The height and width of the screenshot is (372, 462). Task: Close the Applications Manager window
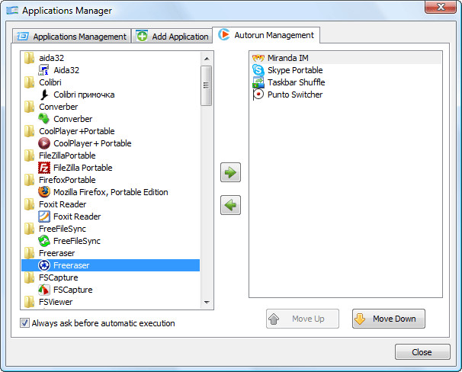[x=441, y=7]
